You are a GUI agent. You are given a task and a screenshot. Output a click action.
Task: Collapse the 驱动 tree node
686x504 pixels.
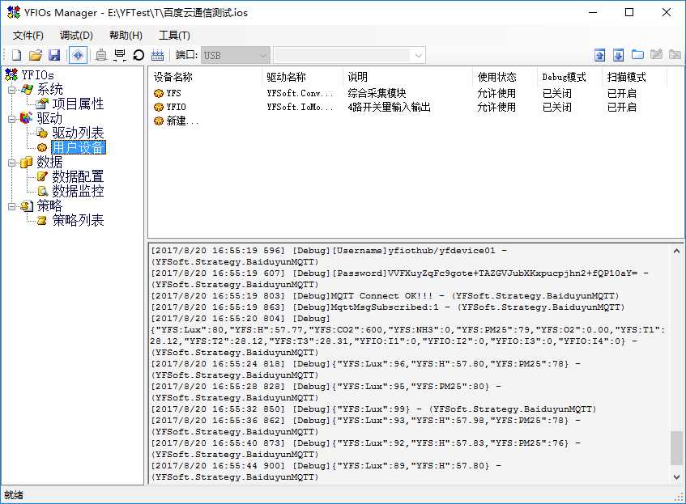click(x=12, y=119)
